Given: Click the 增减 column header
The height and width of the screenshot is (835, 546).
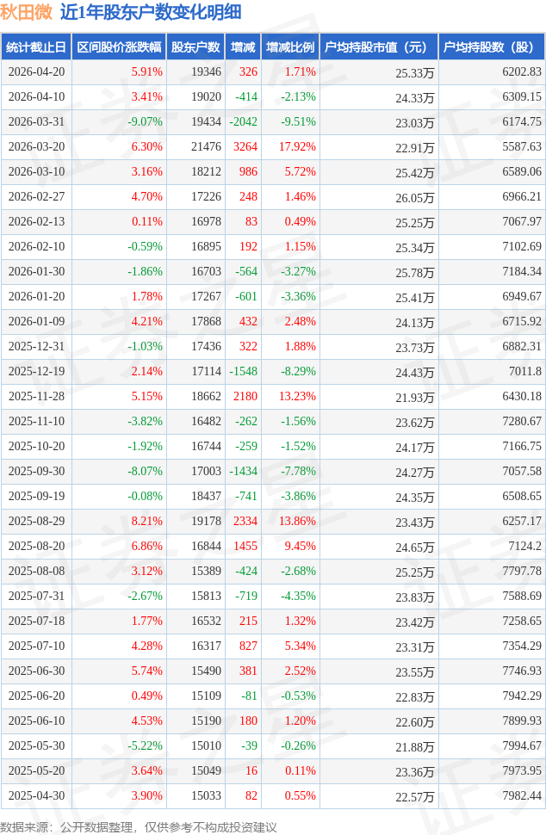Looking at the screenshot, I should pos(244,47).
